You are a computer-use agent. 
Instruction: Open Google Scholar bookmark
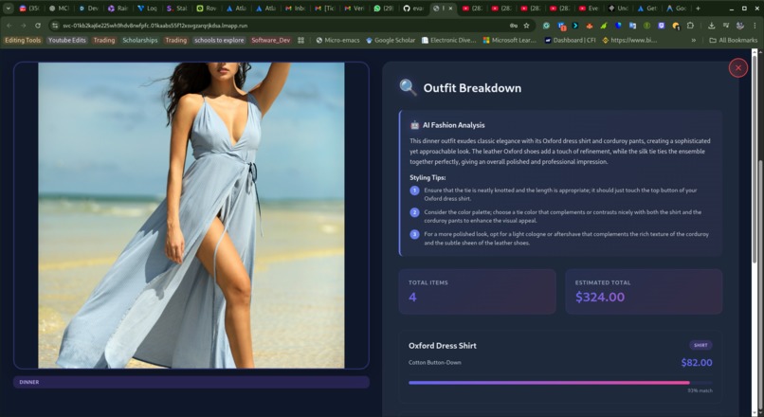coord(391,41)
